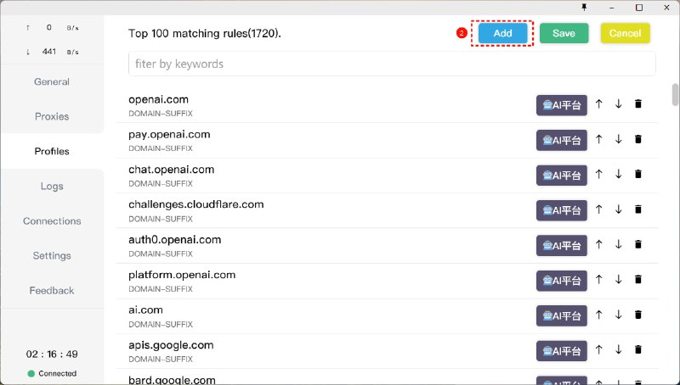
Task: Delete the ai.com rule
Action: (638, 315)
